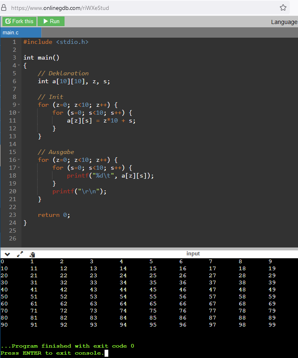The width and height of the screenshot is (298, 358).
Task: Run the program with Run button
Action: tap(51, 21)
